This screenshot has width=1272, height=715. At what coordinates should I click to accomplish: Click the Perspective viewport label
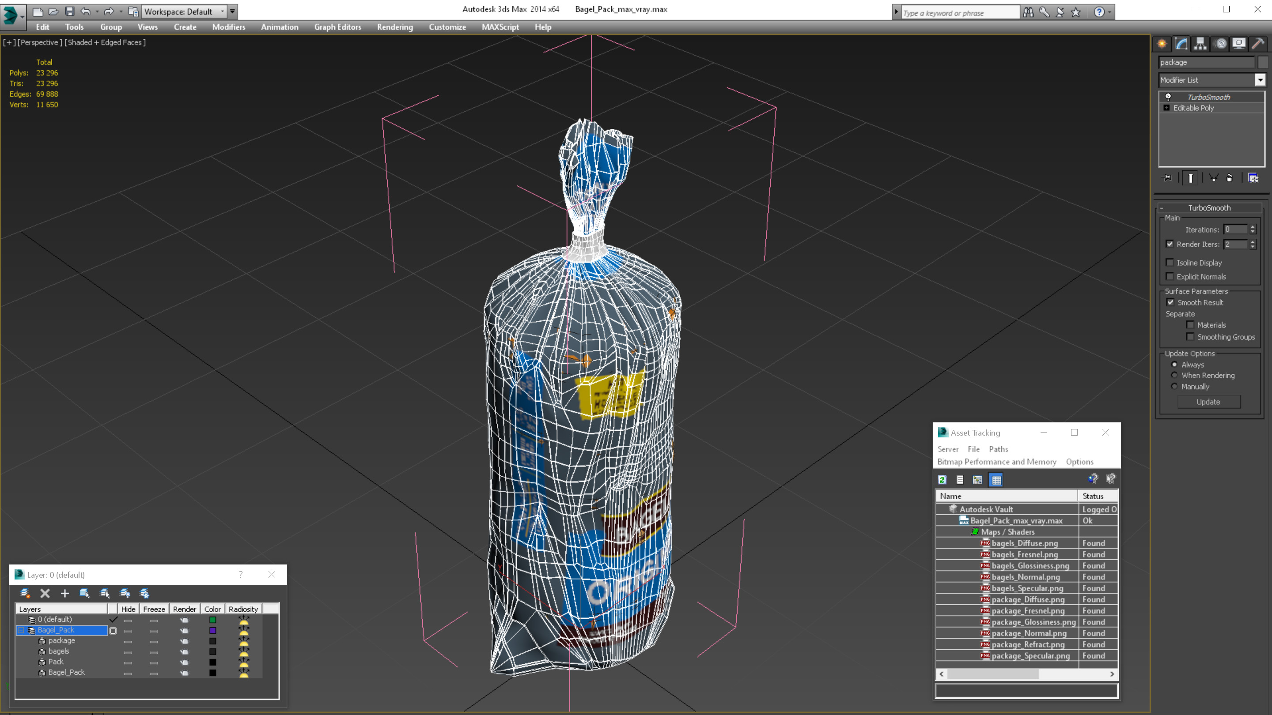[x=40, y=42]
